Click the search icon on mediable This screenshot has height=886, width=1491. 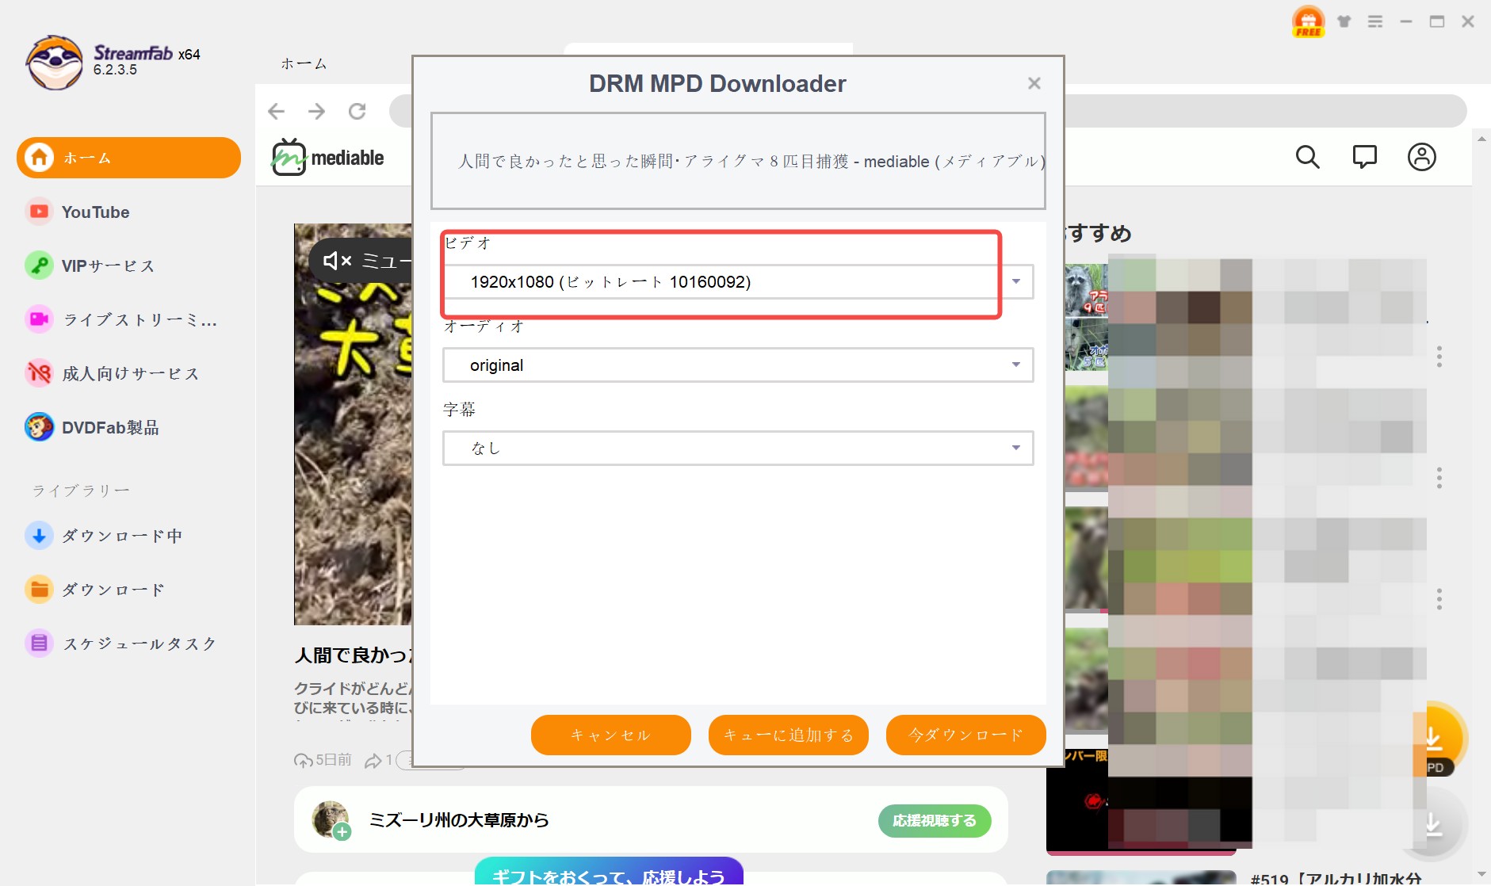(1308, 156)
